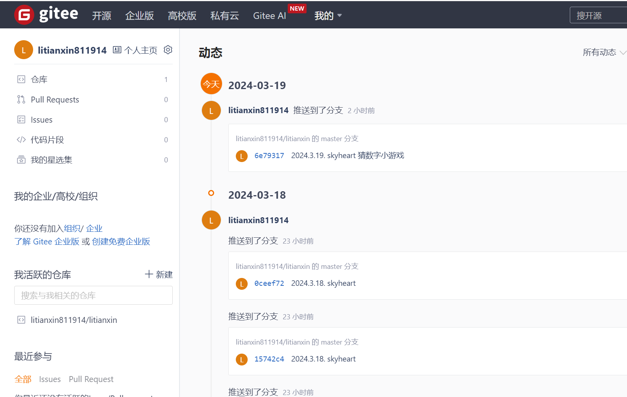The height and width of the screenshot is (397, 627).
Task: Focus the 搜索与我相关的仓库 search field
Action: (93, 295)
